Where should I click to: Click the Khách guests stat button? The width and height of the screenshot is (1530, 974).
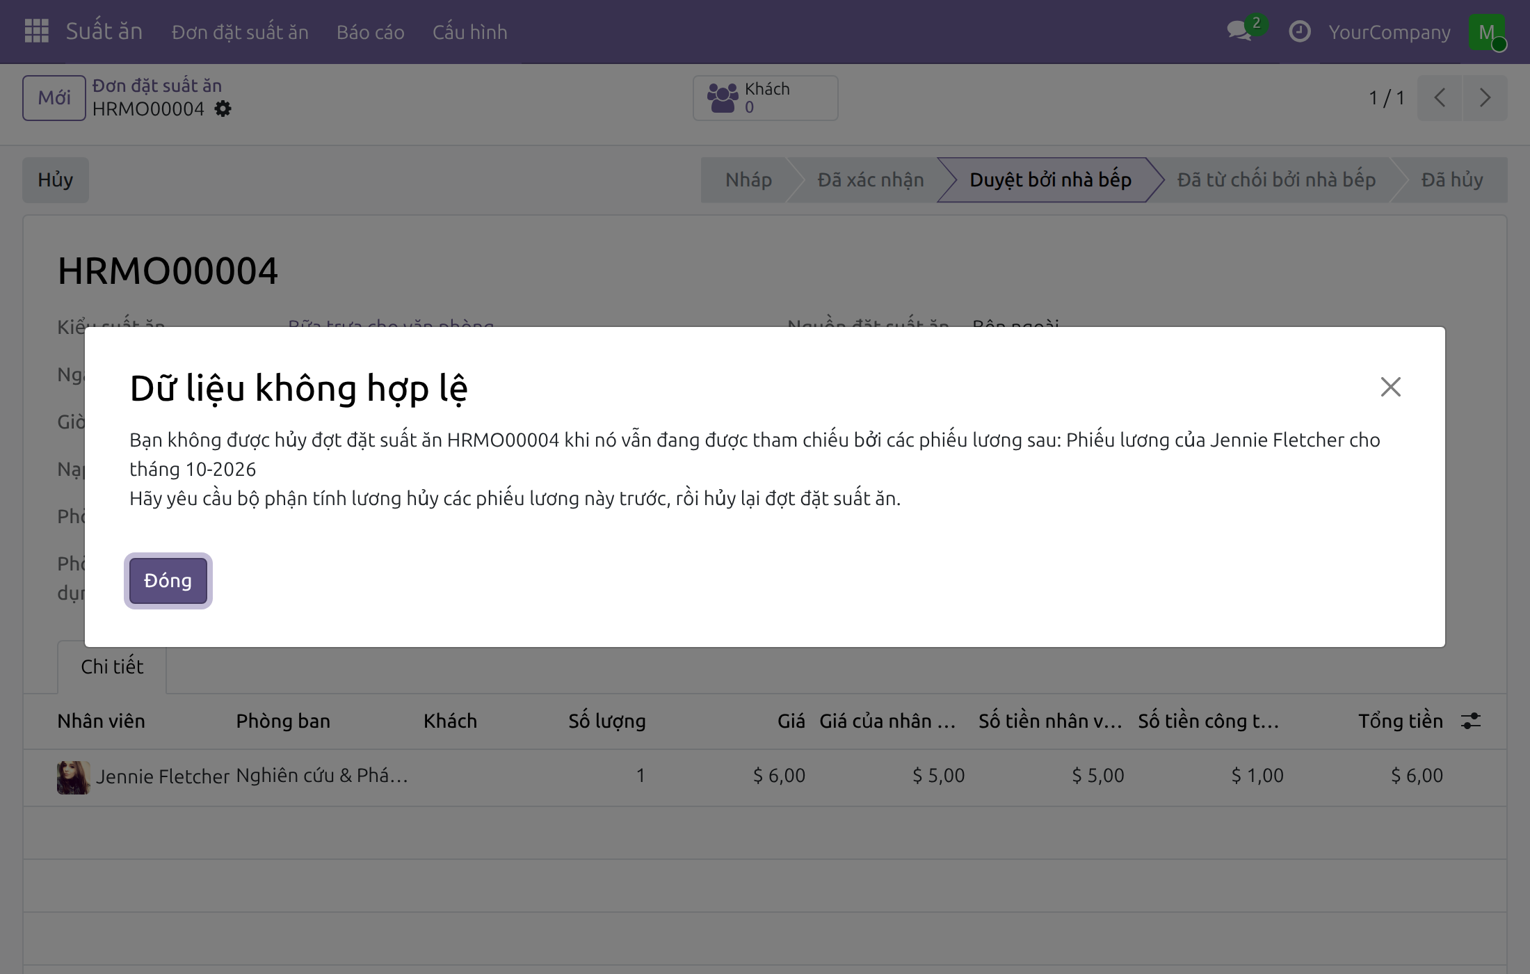coord(765,98)
